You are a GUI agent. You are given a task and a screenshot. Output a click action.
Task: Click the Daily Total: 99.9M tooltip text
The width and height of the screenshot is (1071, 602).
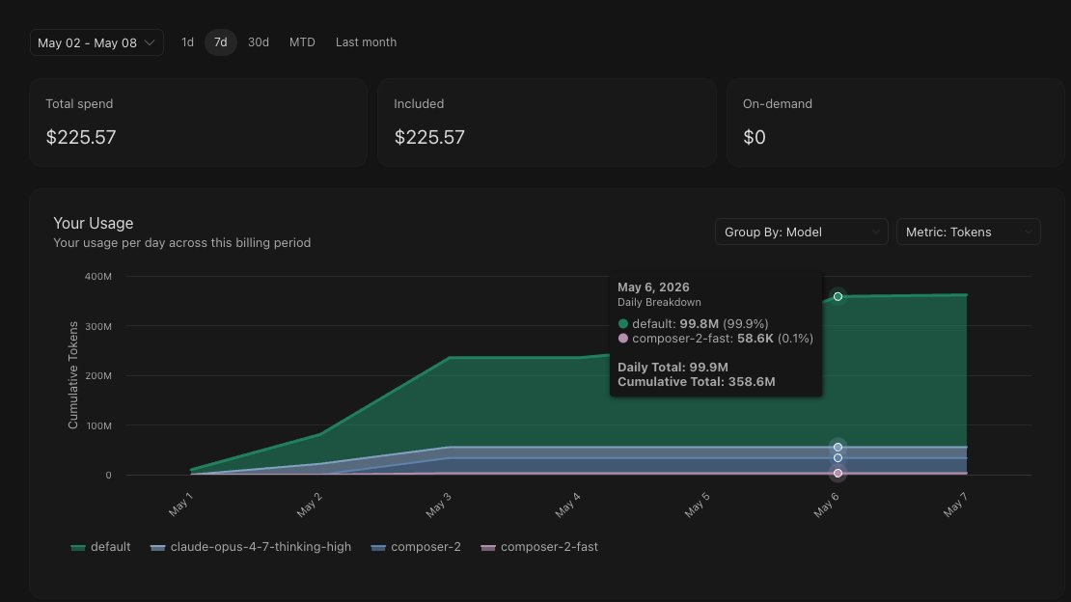[x=673, y=367]
